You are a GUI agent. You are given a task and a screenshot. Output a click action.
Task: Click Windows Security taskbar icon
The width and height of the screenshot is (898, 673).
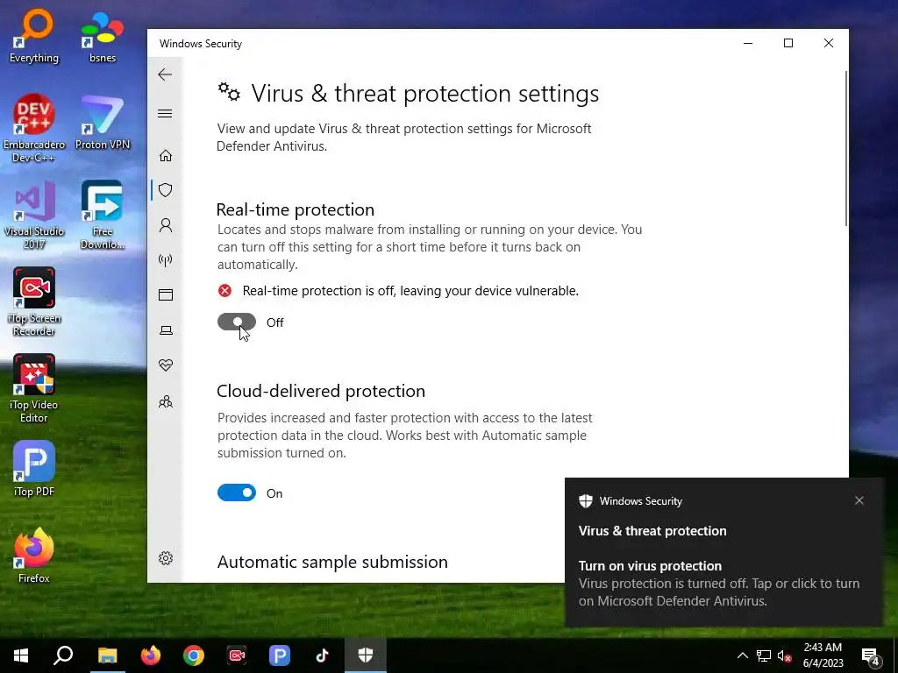(x=366, y=655)
